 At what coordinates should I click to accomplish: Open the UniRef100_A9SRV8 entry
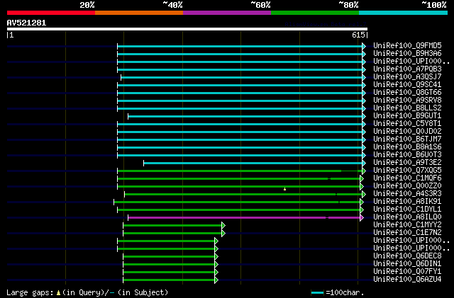point(407,101)
